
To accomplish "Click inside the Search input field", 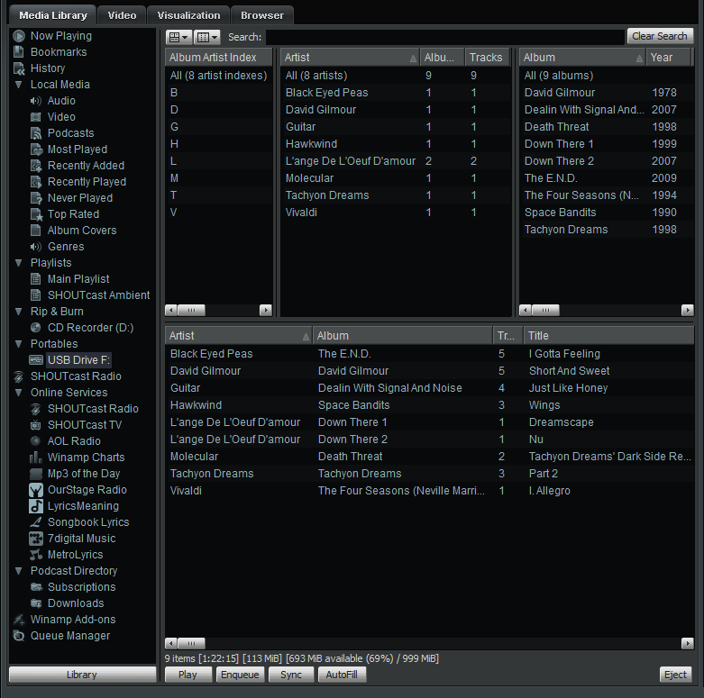I will coord(445,37).
